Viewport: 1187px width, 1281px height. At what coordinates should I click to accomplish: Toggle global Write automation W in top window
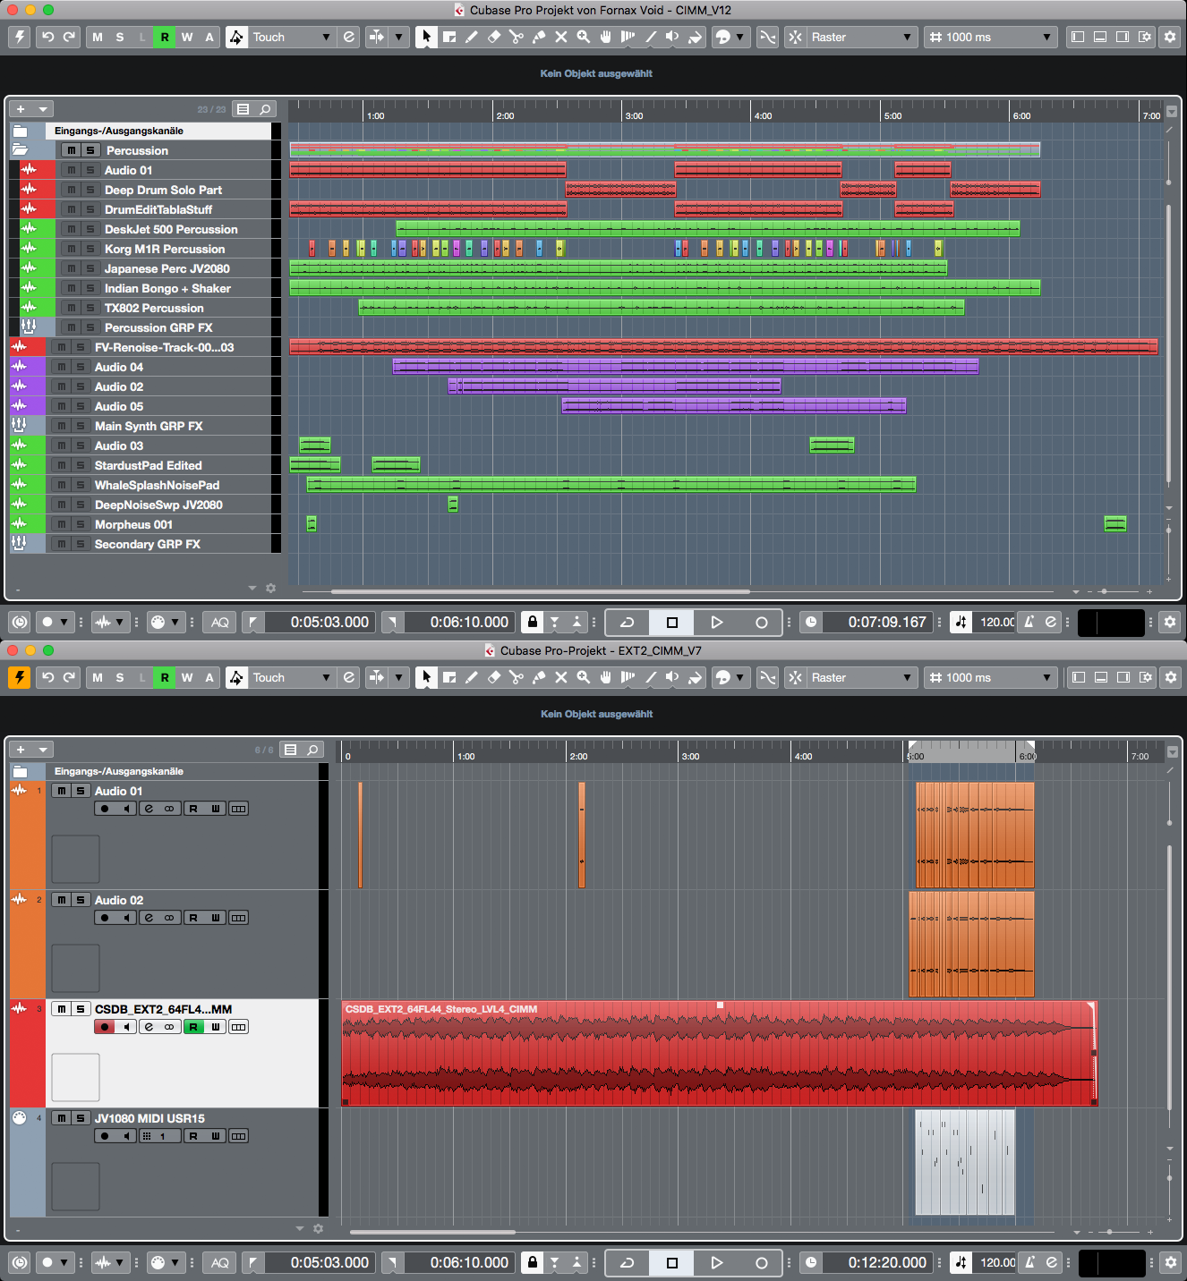(187, 37)
